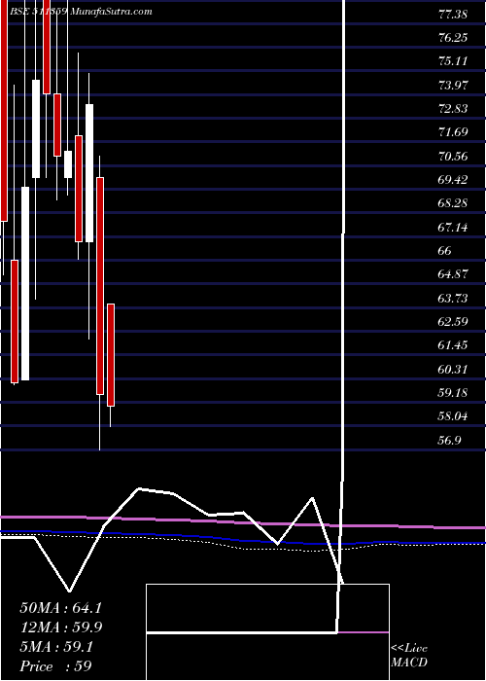Click the 56.9 price axis label
Image resolution: width=486 pixels, height=681 pixels.
[x=449, y=440]
